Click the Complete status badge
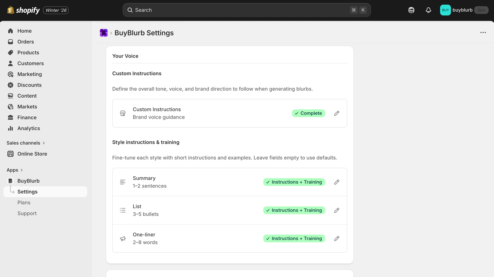Screen dimensions: 494x277 pos(308,113)
